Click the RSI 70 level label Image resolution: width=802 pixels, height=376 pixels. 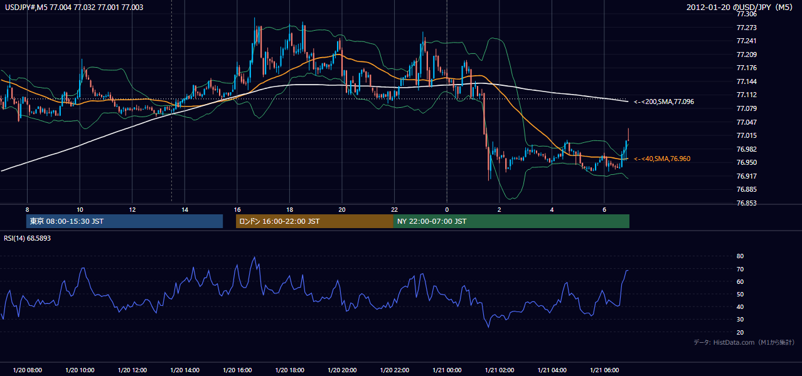point(740,269)
